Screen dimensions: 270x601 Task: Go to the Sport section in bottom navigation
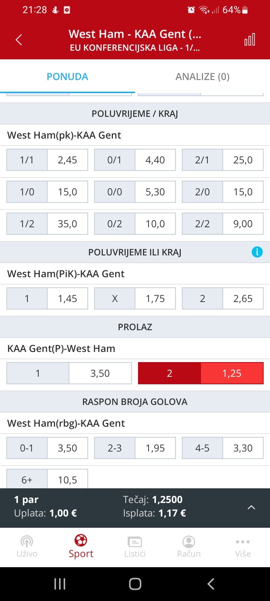[81, 547]
